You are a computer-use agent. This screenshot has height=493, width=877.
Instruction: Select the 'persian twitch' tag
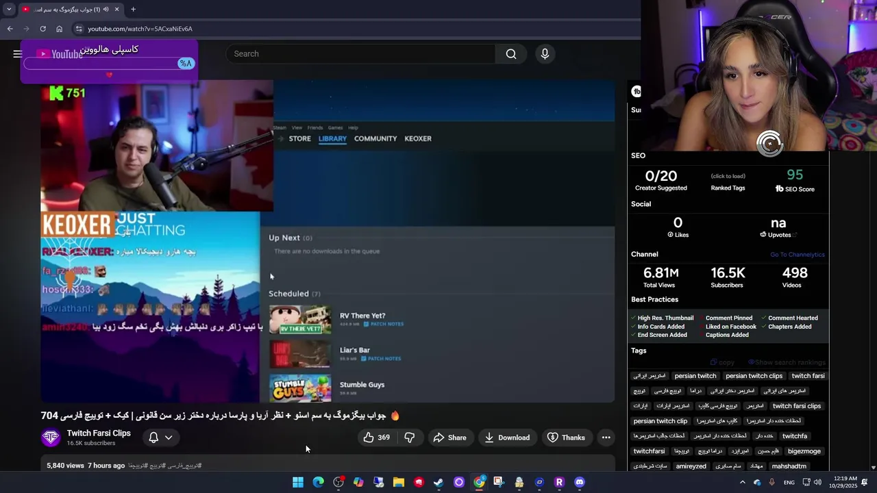pyautogui.click(x=695, y=376)
